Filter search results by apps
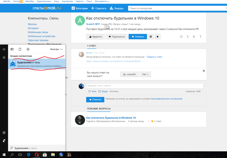The height and width of the screenshot is (158, 227). (12, 49)
